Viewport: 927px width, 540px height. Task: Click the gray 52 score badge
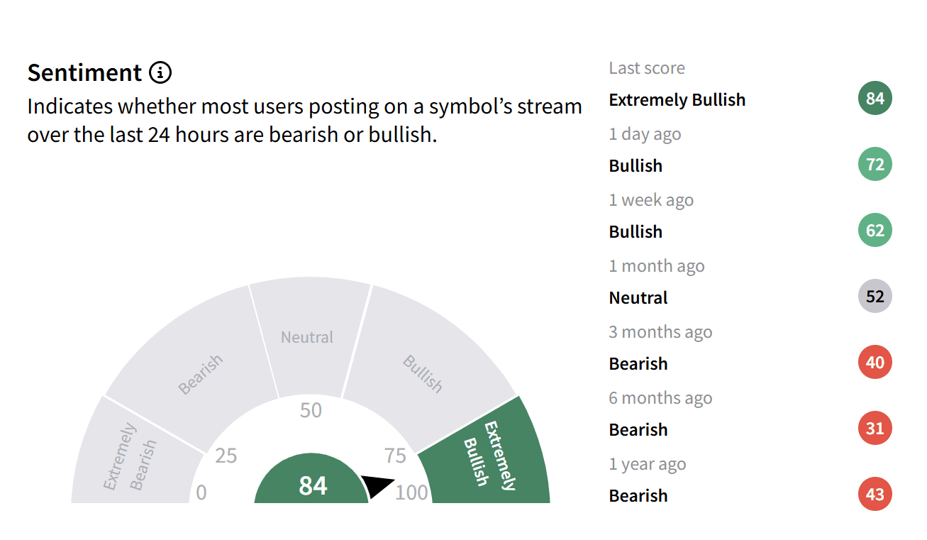(x=875, y=297)
